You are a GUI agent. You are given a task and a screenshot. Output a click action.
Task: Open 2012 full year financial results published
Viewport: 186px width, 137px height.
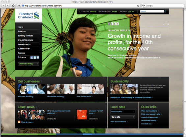click(x=59, y=112)
